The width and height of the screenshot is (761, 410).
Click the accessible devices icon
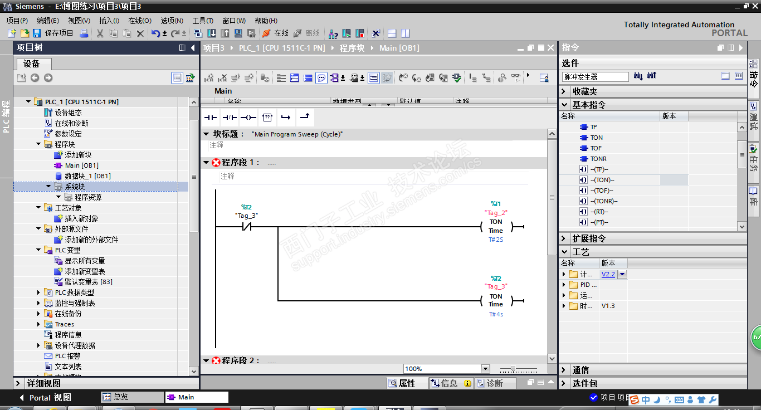[333, 33]
